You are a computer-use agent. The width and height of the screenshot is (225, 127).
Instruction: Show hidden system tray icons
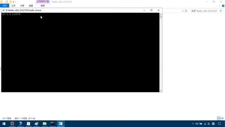pyautogui.click(x=193, y=124)
